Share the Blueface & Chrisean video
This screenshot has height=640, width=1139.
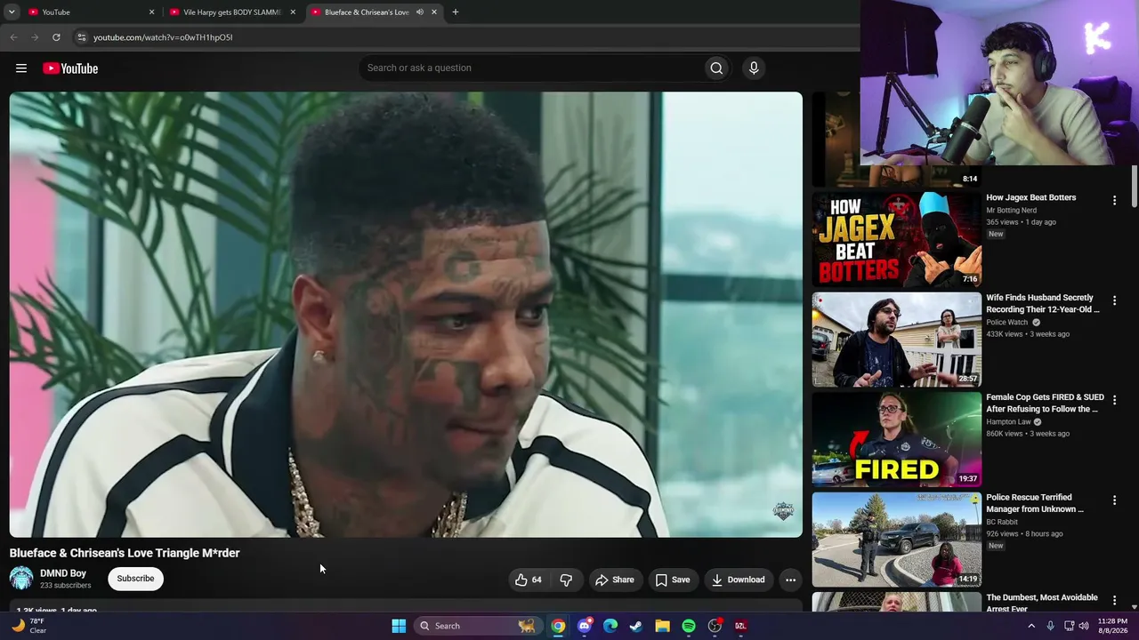coord(615,580)
